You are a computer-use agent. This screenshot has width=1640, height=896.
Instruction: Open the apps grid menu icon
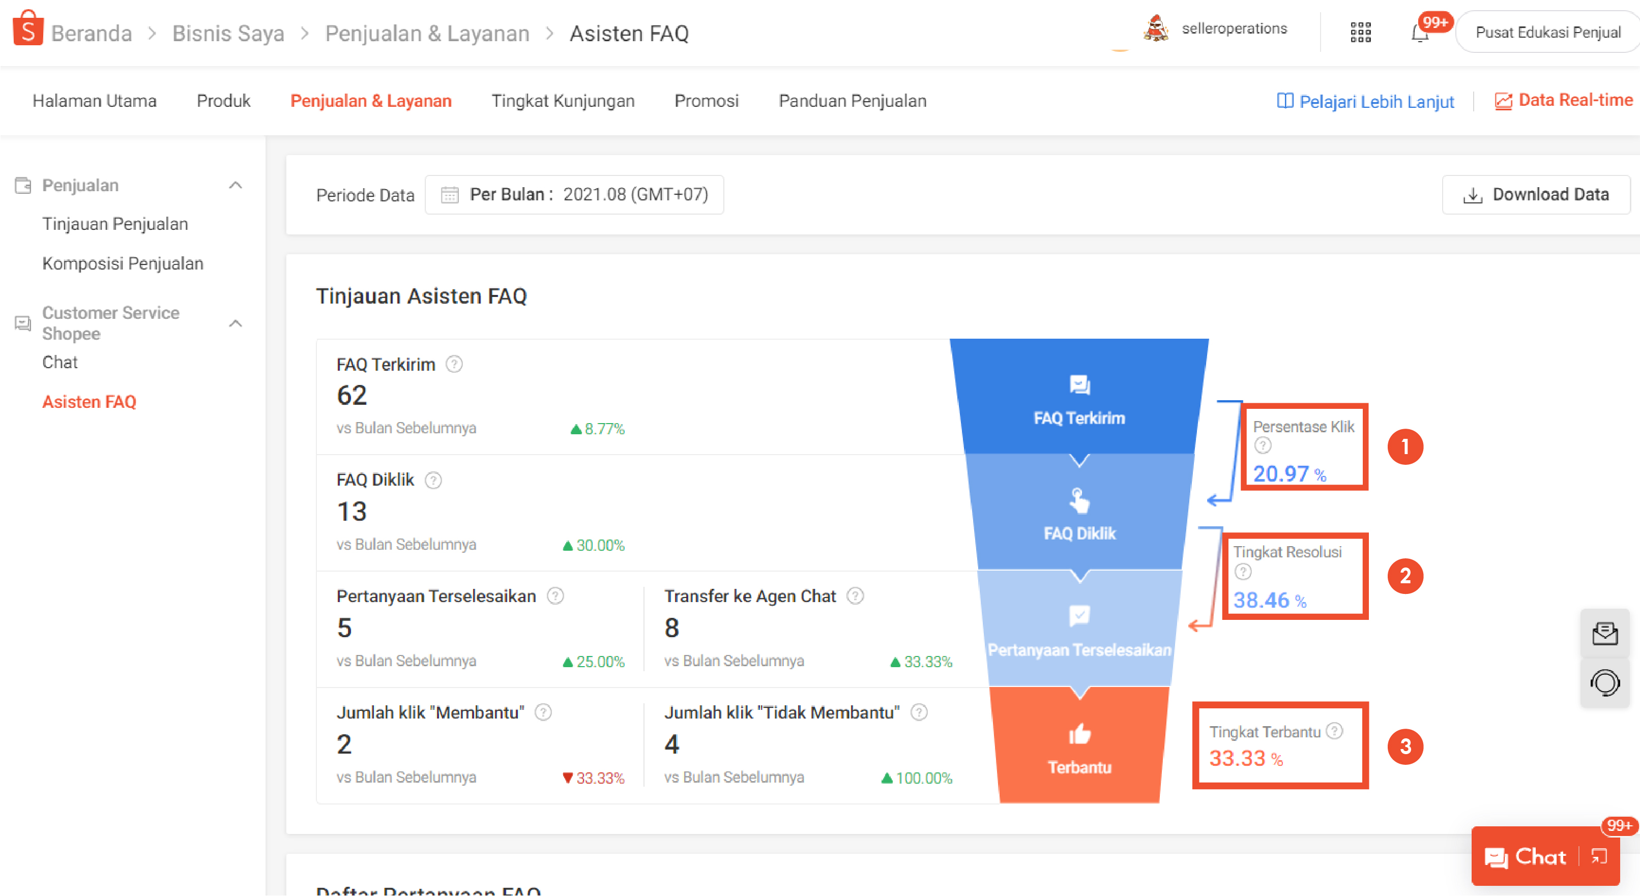pos(1360,33)
